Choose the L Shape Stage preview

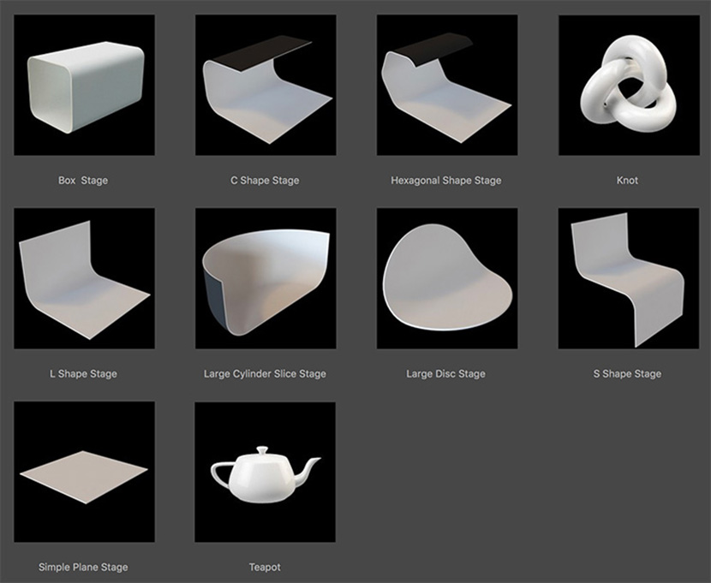[x=84, y=278]
